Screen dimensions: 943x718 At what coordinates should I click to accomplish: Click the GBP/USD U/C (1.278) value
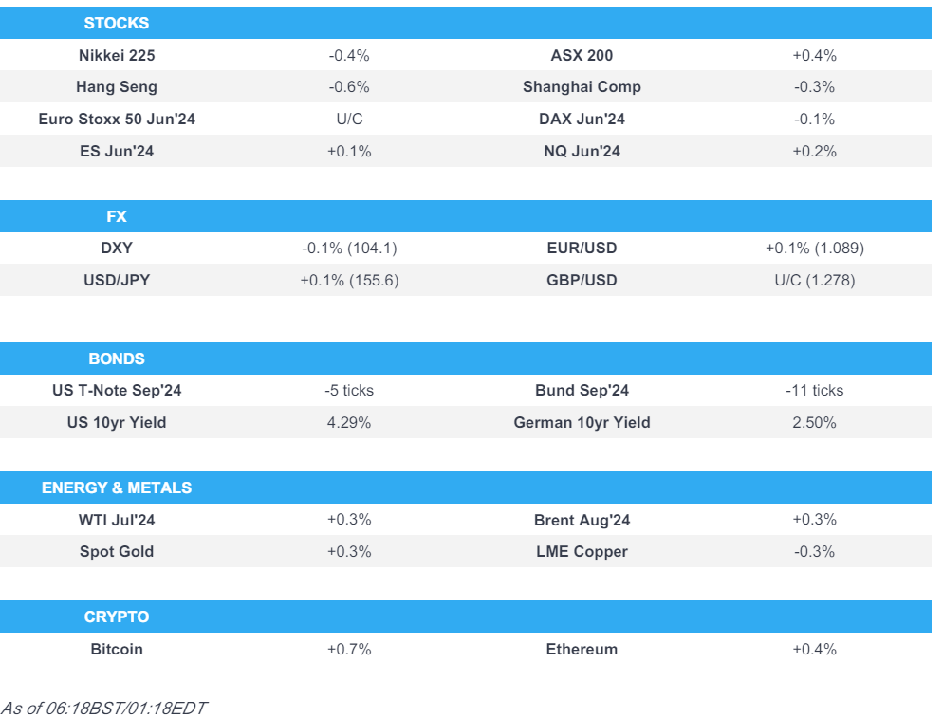coord(814,281)
